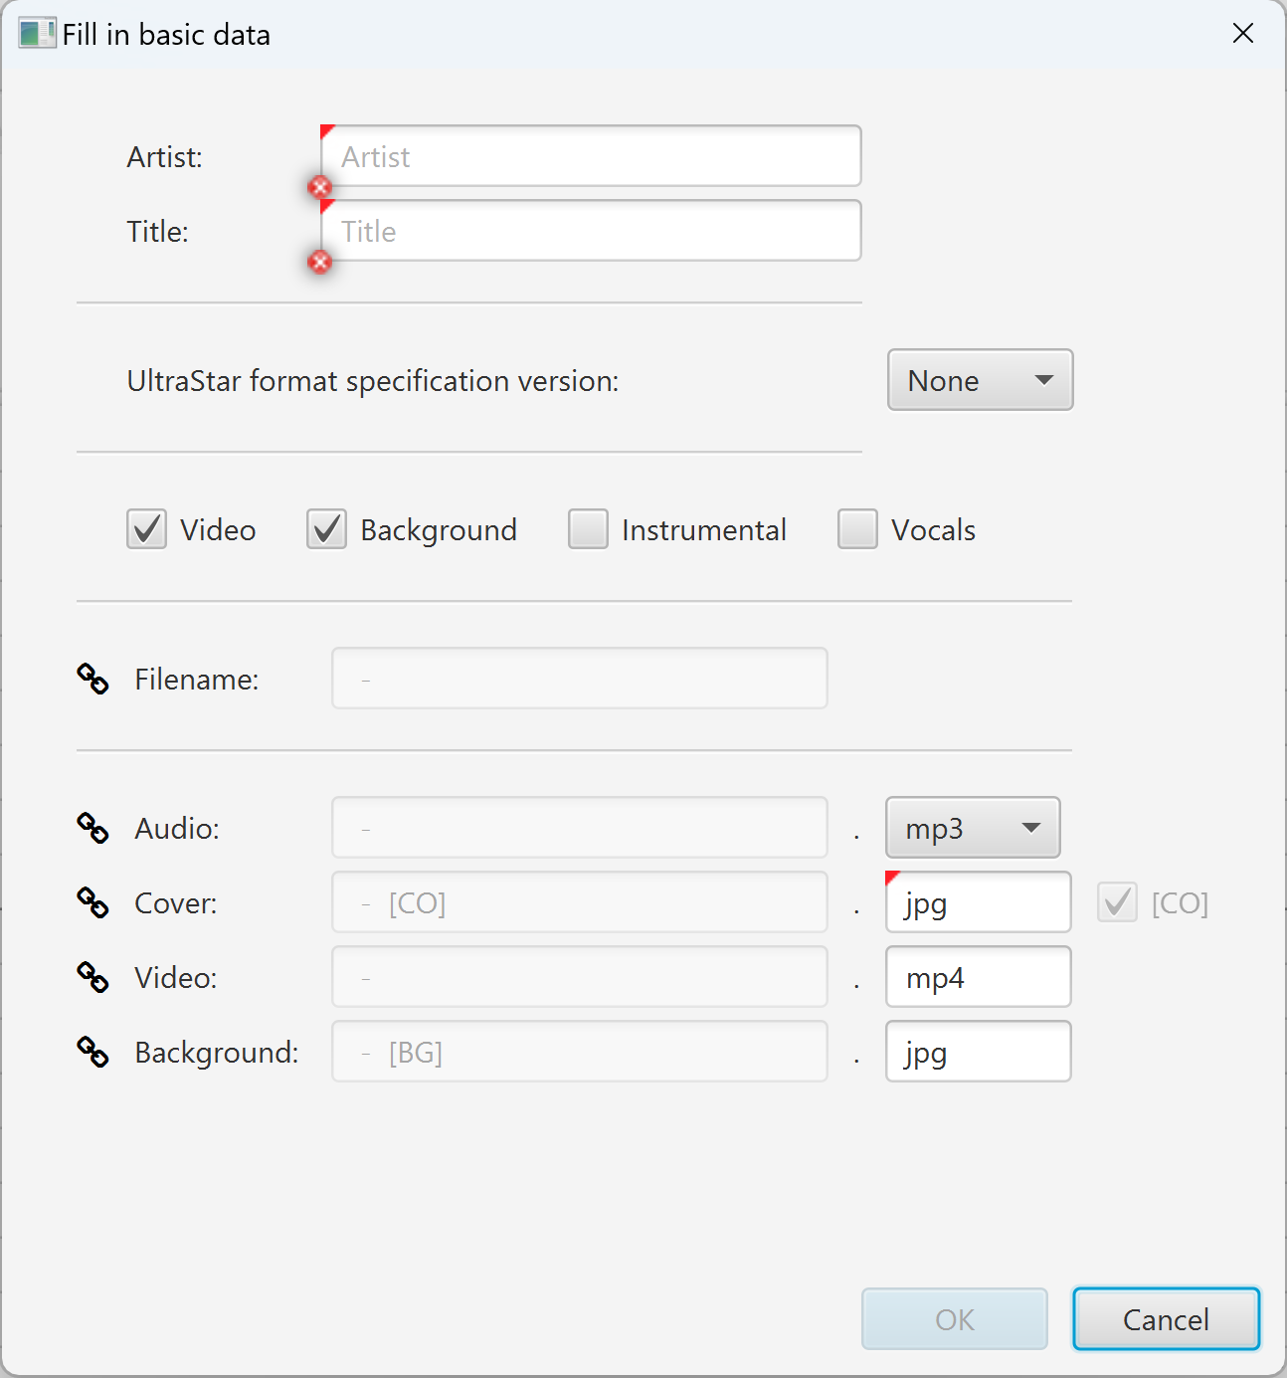1287x1378 pixels.
Task: Uncheck the Video checkbox
Action: [x=147, y=529]
